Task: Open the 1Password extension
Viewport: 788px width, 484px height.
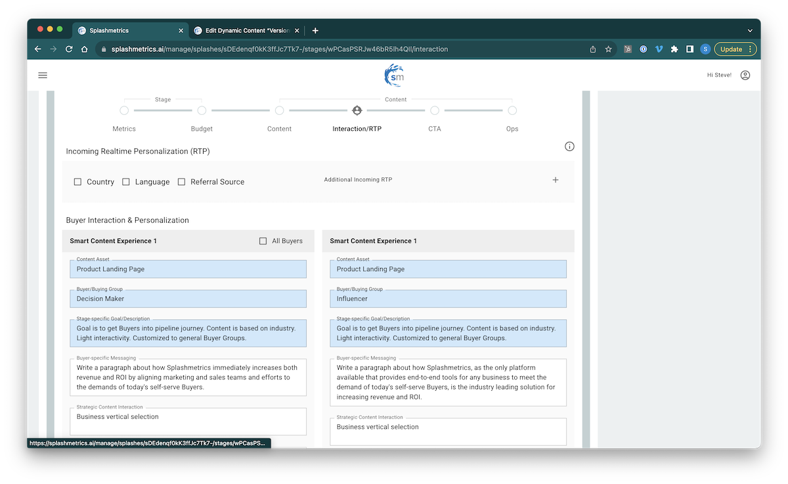Action: [644, 49]
